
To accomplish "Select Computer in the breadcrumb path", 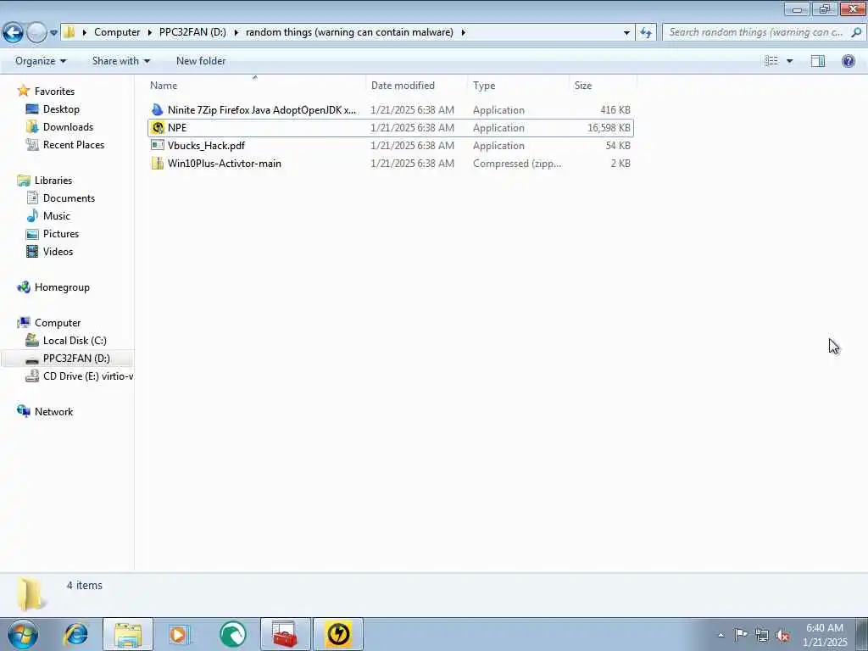I will pyautogui.click(x=117, y=32).
